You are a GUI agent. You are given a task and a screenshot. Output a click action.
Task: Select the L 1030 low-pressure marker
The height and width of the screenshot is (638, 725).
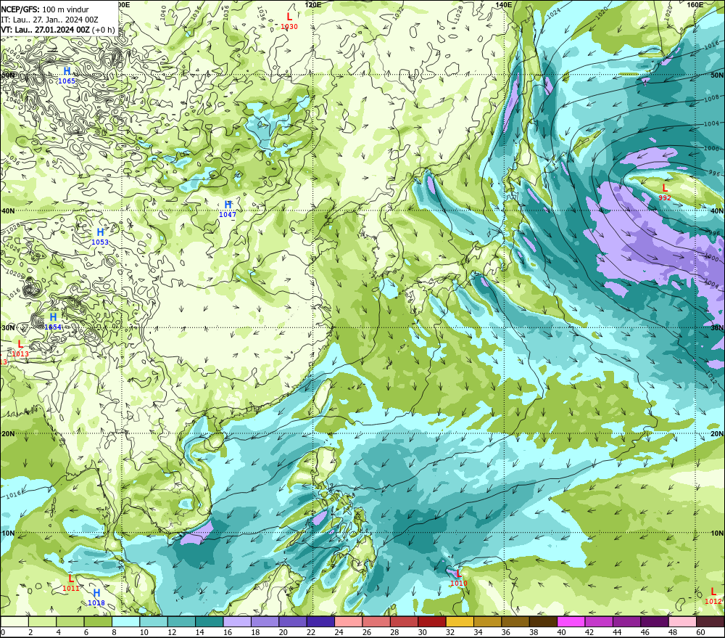coord(289,21)
